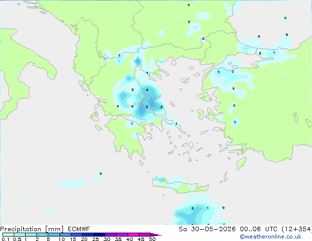Click the 'Sa 30-05-2026' date text

tap(207, 229)
